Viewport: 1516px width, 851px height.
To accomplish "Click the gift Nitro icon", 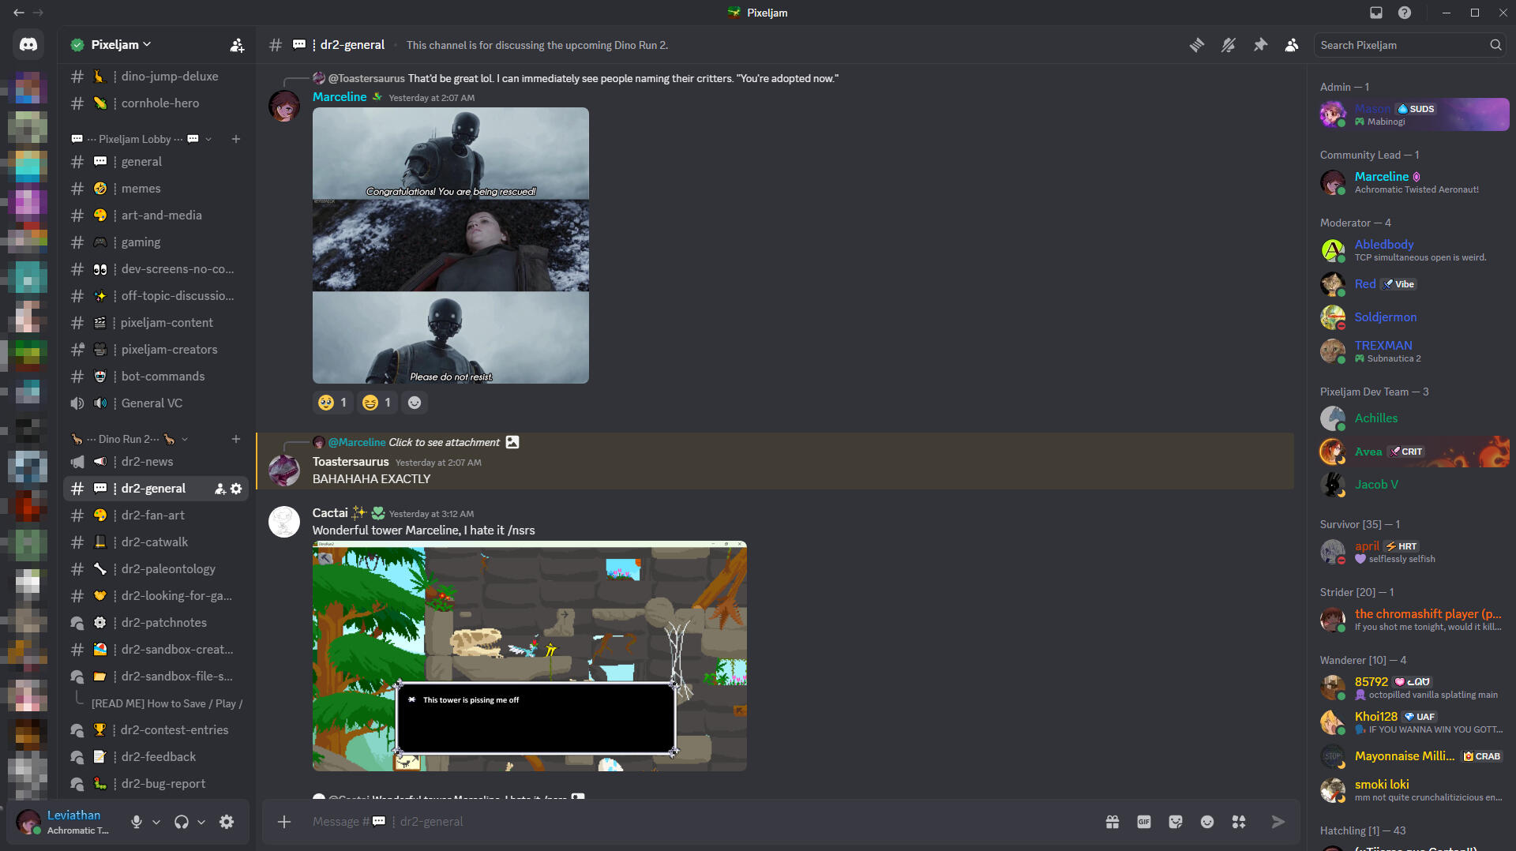I will 1113,822.
